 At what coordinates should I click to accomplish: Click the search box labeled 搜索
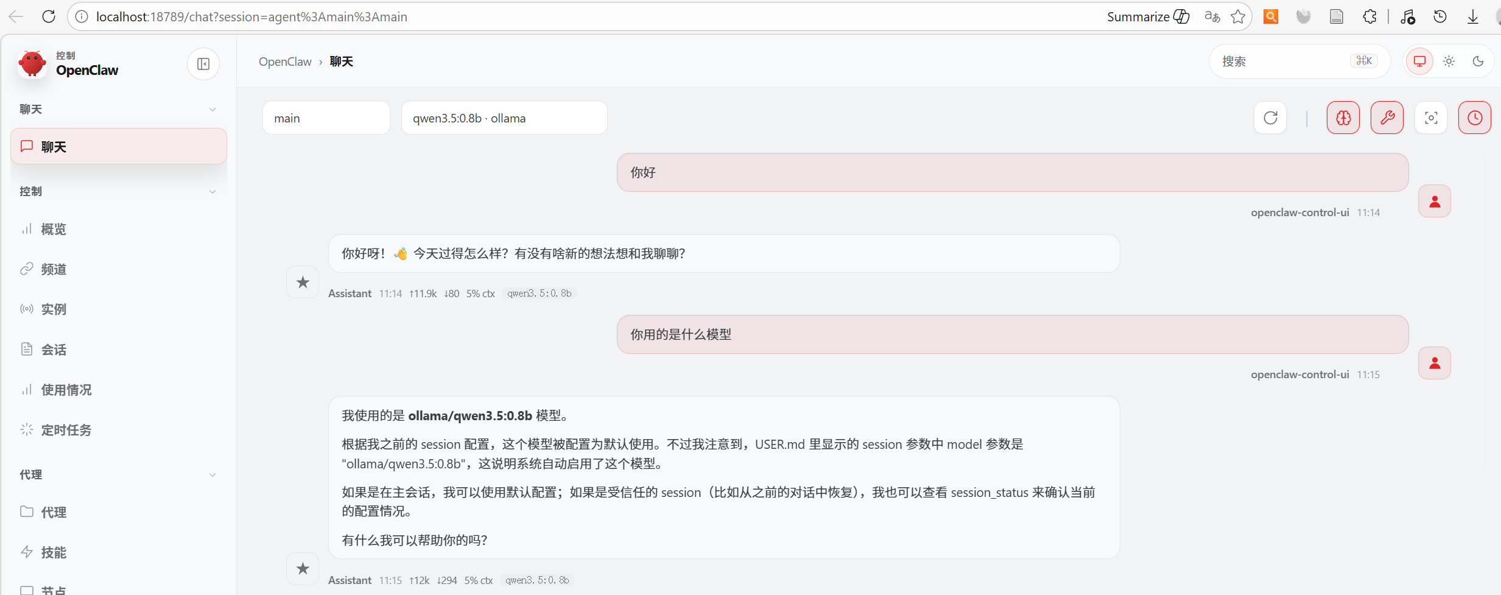[x=1299, y=61]
